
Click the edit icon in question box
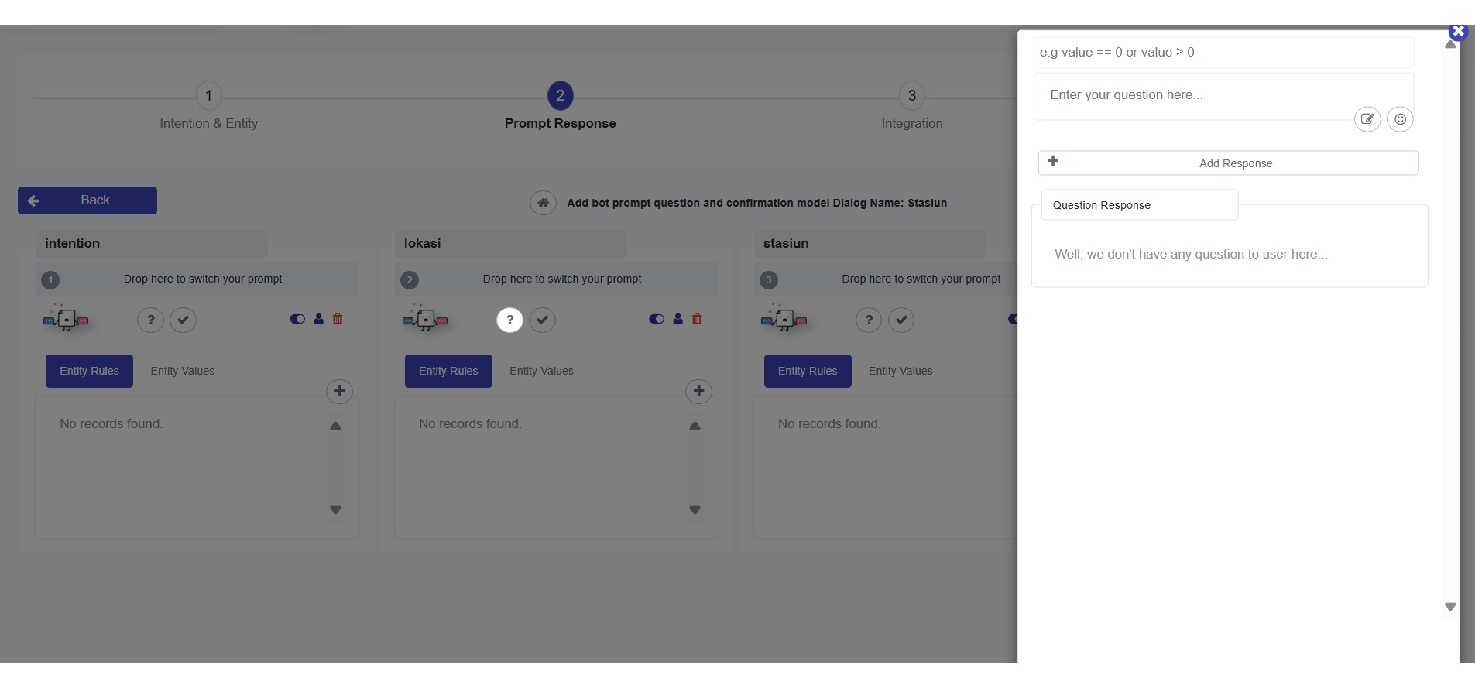[x=1367, y=119]
